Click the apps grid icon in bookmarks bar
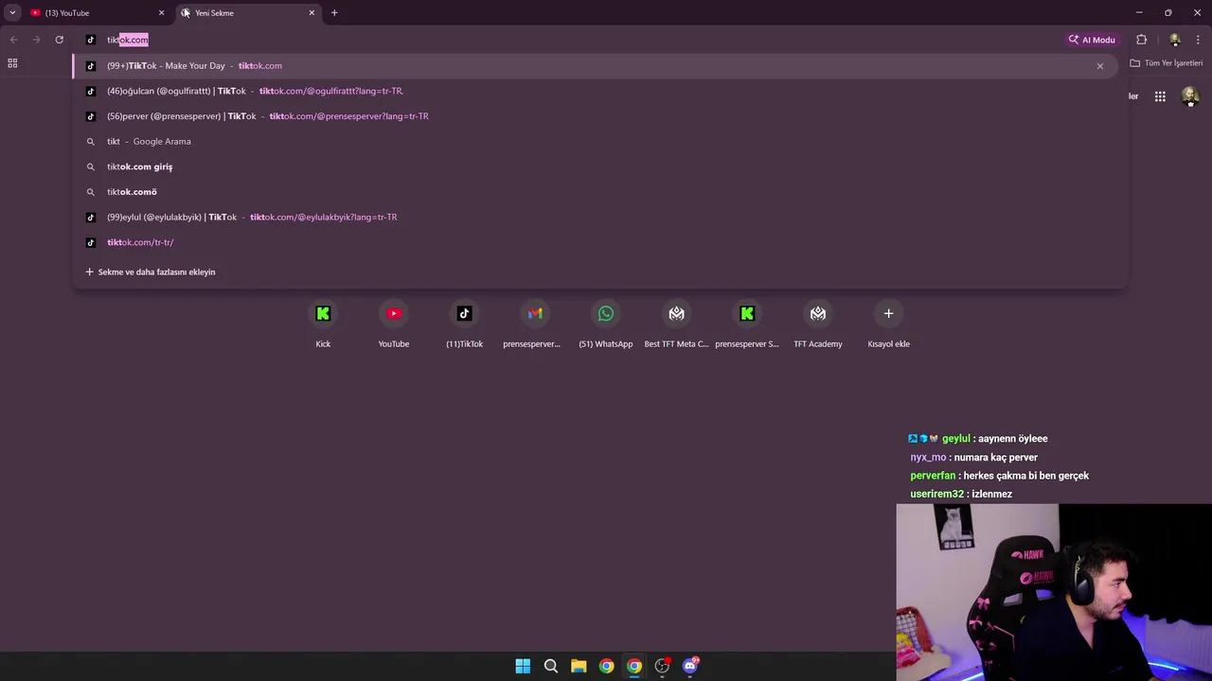 click(12, 63)
